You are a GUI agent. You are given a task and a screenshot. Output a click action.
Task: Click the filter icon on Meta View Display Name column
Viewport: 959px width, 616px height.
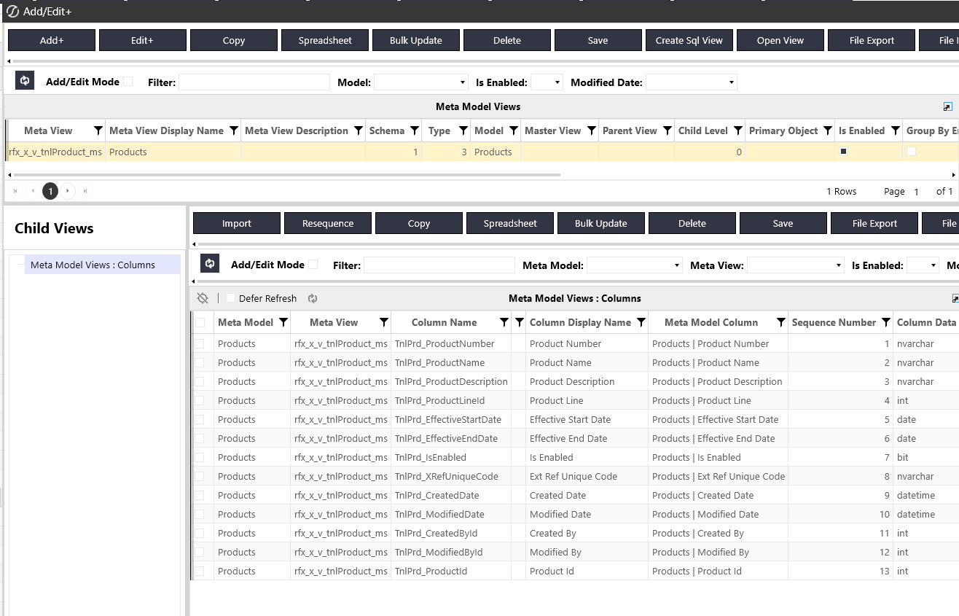click(233, 131)
